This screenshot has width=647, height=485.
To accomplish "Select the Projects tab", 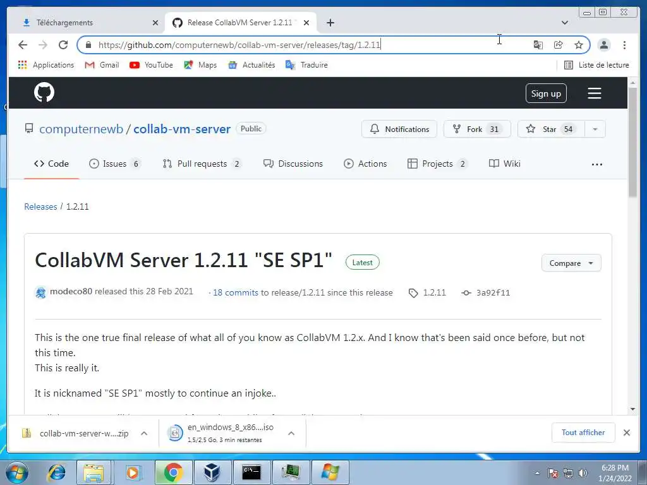I will click(x=437, y=164).
